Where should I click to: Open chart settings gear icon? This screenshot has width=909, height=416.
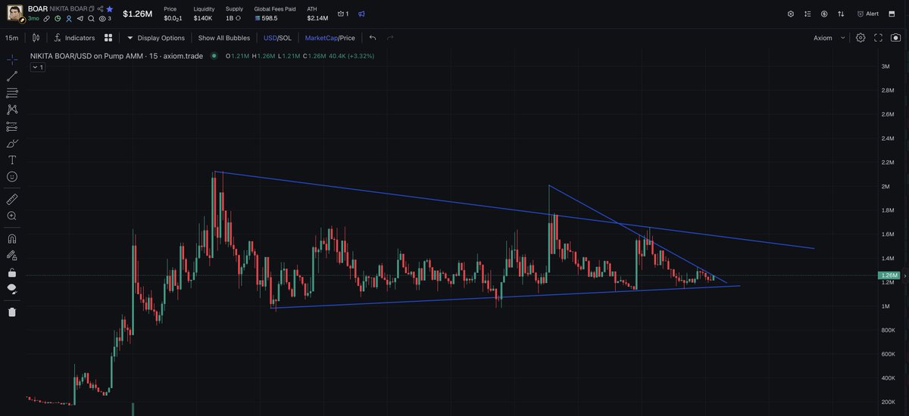[x=861, y=38]
